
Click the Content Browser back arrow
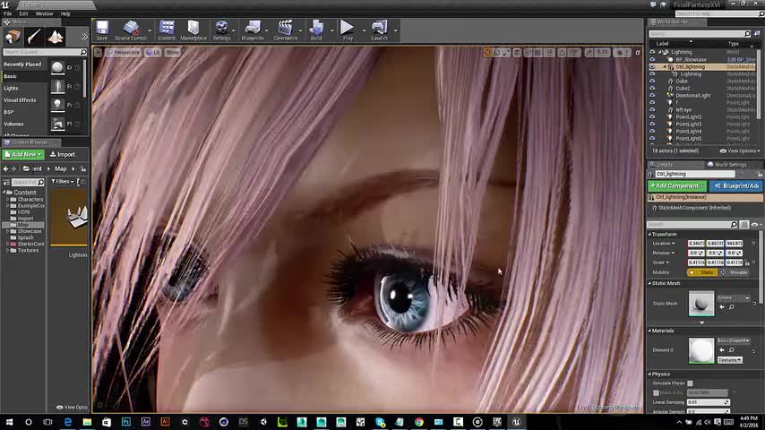[x=6, y=169]
